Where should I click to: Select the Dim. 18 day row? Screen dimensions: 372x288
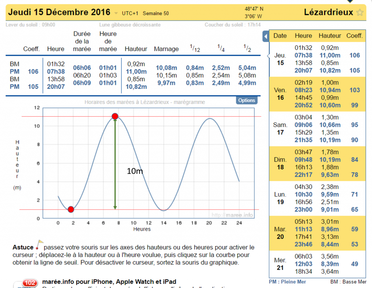[318, 164]
